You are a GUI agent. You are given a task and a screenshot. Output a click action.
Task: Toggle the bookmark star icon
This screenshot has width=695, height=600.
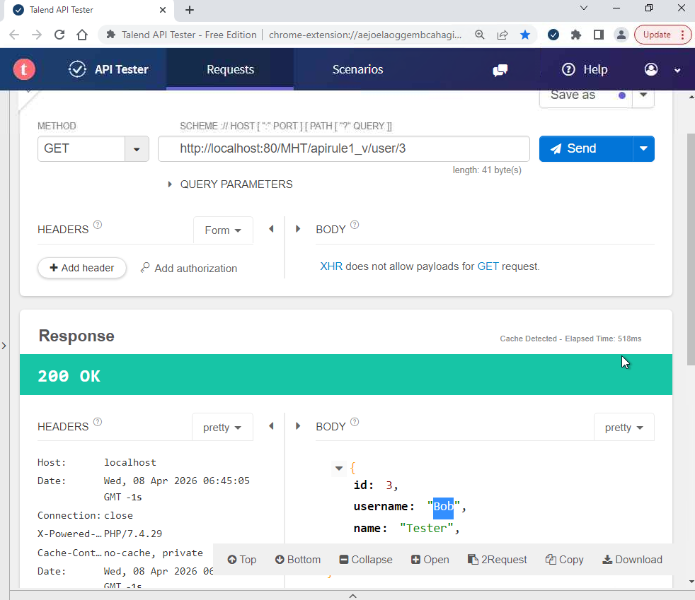pyautogui.click(x=525, y=35)
